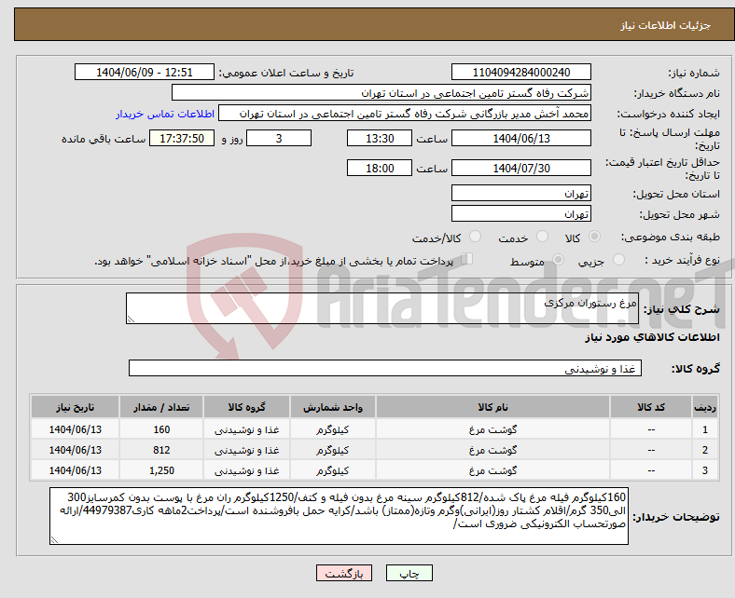
Task: Click quantity 812 in row 2
Action: pyautogui.click(x=161, y=450)
